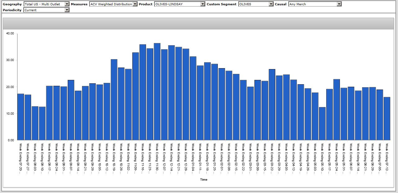Click the 40.00 y-axis label
This screenshot has height=193, width=398.
click(x=10, y=33)
